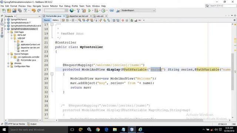Switch to the web.xml editor tab

click(100, 16)
